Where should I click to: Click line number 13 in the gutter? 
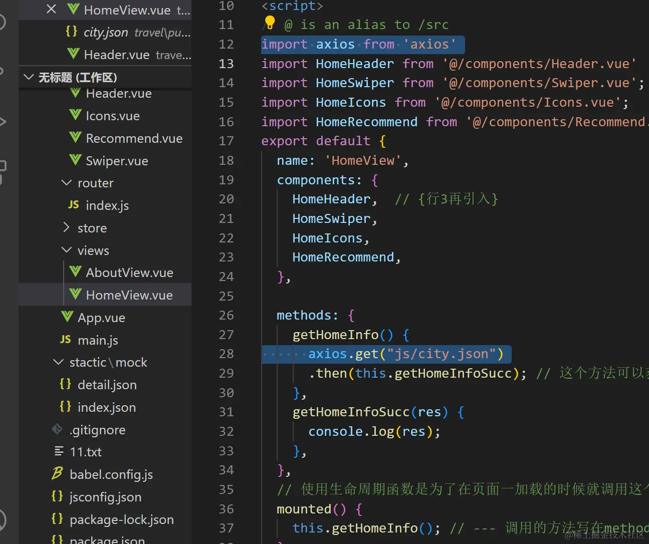click(227, 64)
